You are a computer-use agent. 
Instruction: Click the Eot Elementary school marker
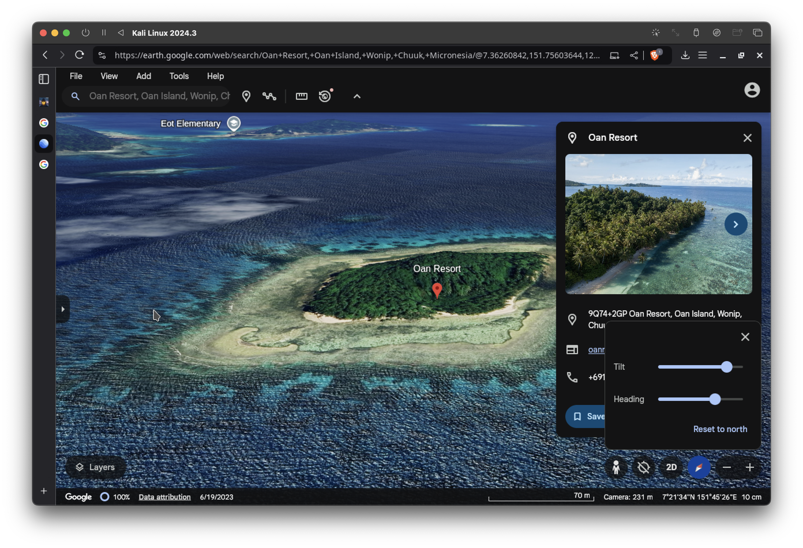234,123
